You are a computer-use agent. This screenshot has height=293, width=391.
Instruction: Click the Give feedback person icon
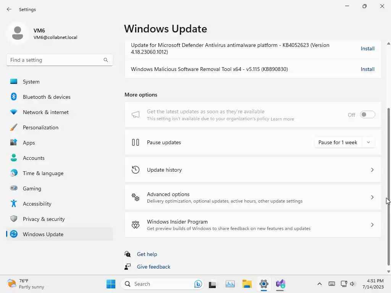pos(128,267)
